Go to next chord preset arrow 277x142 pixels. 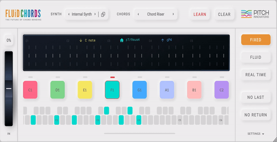coord(173,14)
